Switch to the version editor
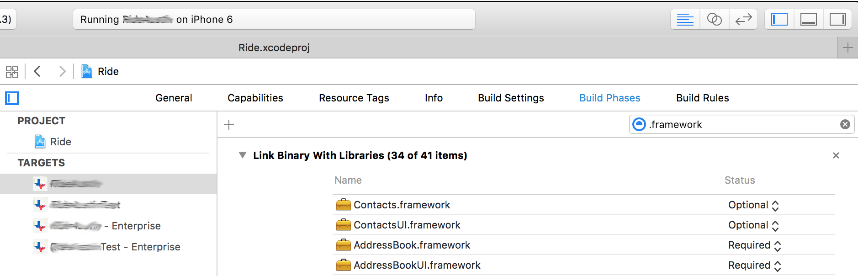Image resolution: width=858 pixels, height=276 pixels. [x=743, y=20]
